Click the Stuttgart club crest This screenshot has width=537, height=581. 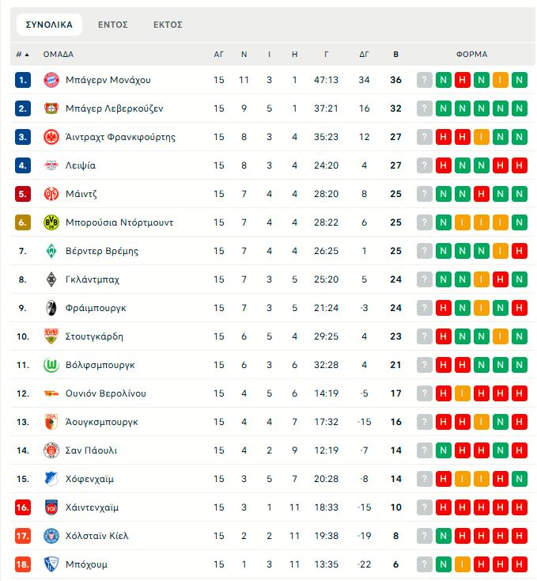point(51,336)
